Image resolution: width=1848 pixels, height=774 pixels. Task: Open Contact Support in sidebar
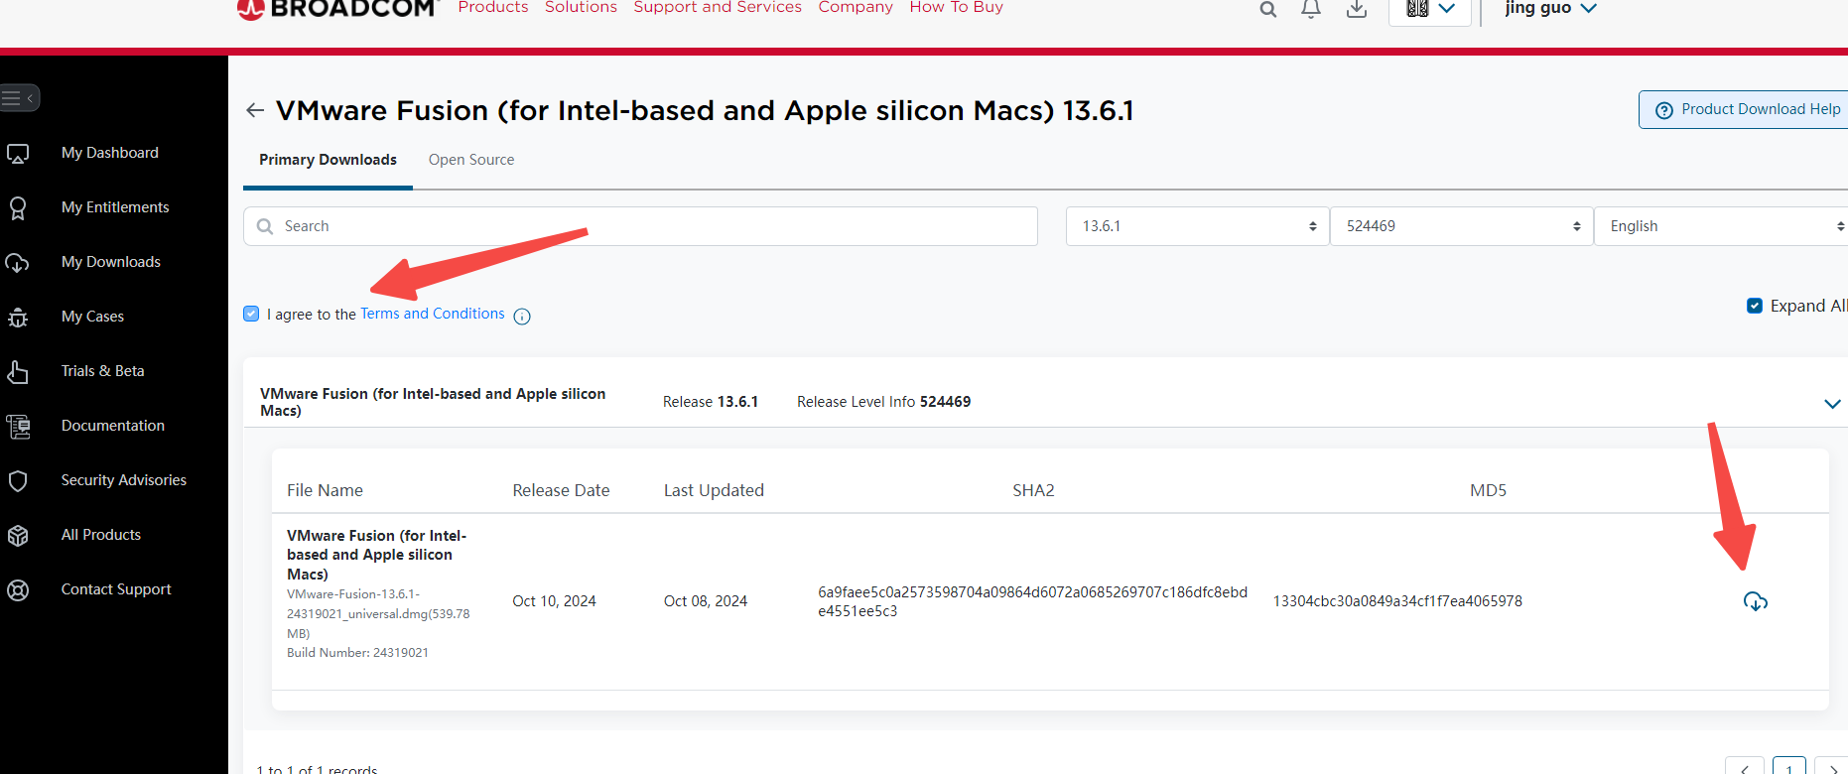116,589
